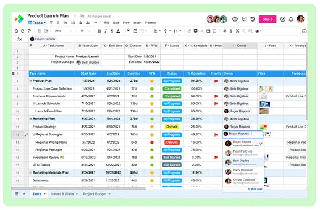Screen dimensions: 320x210
Task: Open the help menu
Action: point(282,19)
